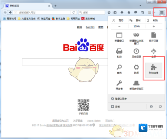Open 新手上路 bookmark

[x=58, y=19]
